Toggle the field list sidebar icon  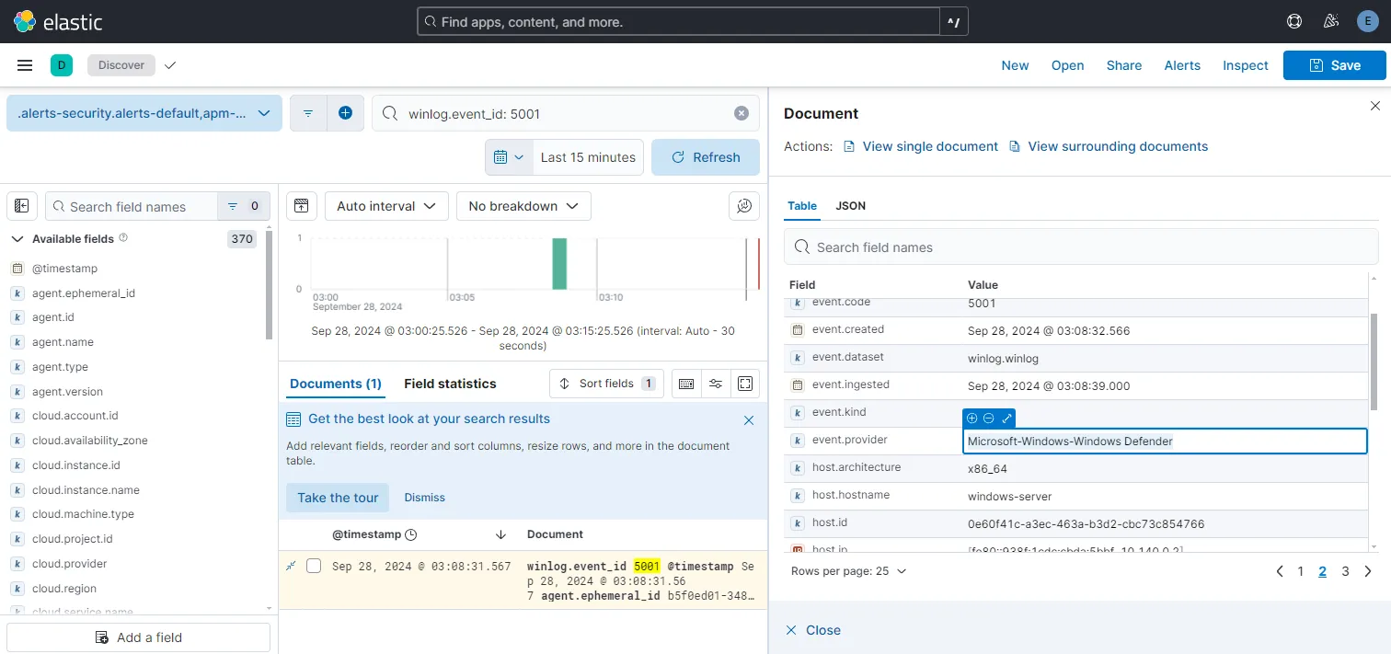[22, 206]
